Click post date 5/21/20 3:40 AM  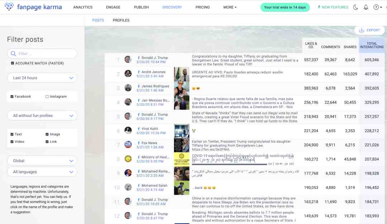point(150,76)
